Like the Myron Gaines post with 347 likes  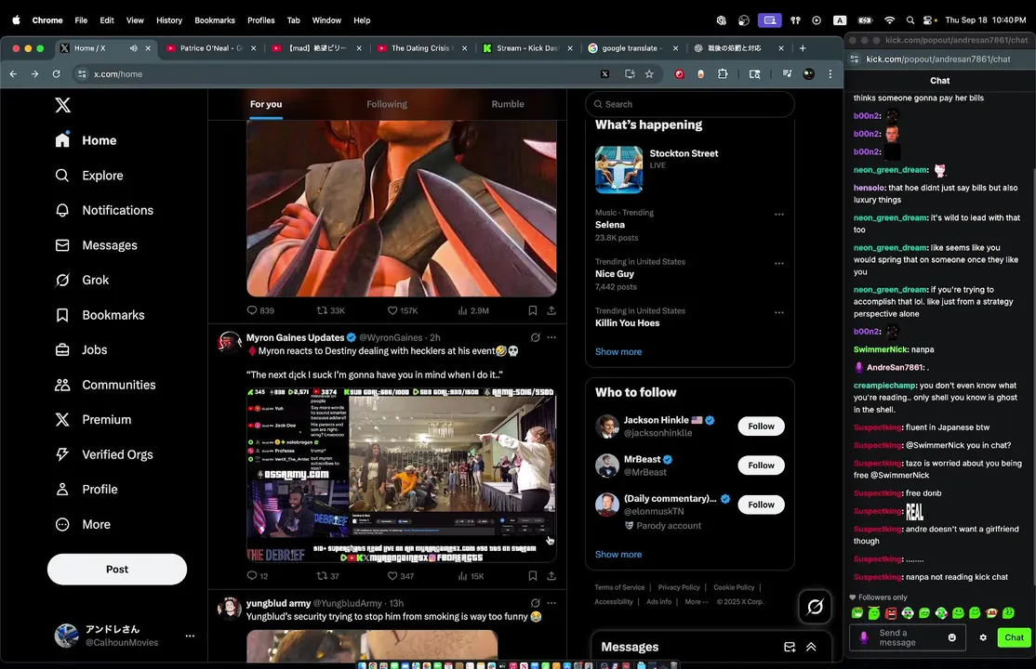(401, 576)
